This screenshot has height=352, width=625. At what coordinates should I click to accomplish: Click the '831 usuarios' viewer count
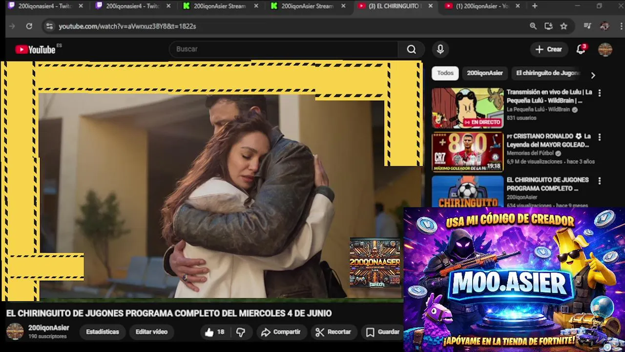click(521, 118)
